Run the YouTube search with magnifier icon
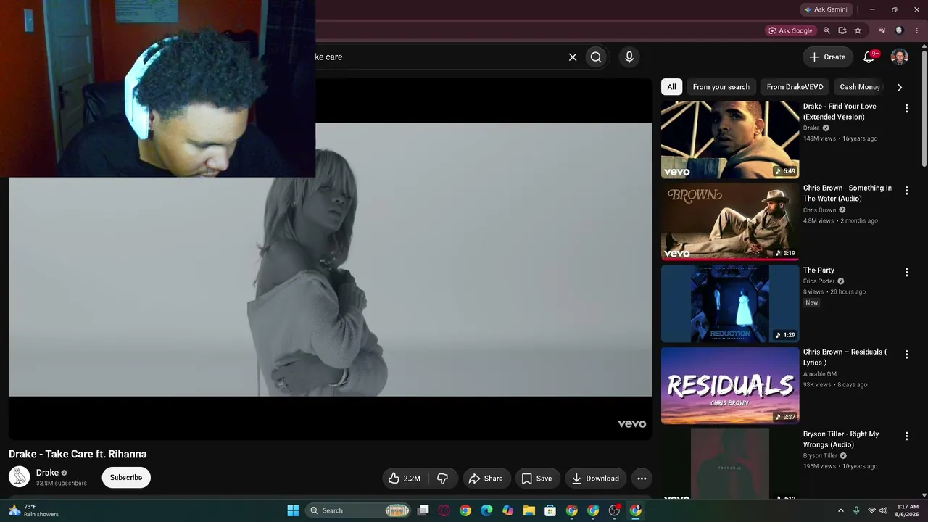The height and width of the screenshot is (522, 928). [596, 57]
